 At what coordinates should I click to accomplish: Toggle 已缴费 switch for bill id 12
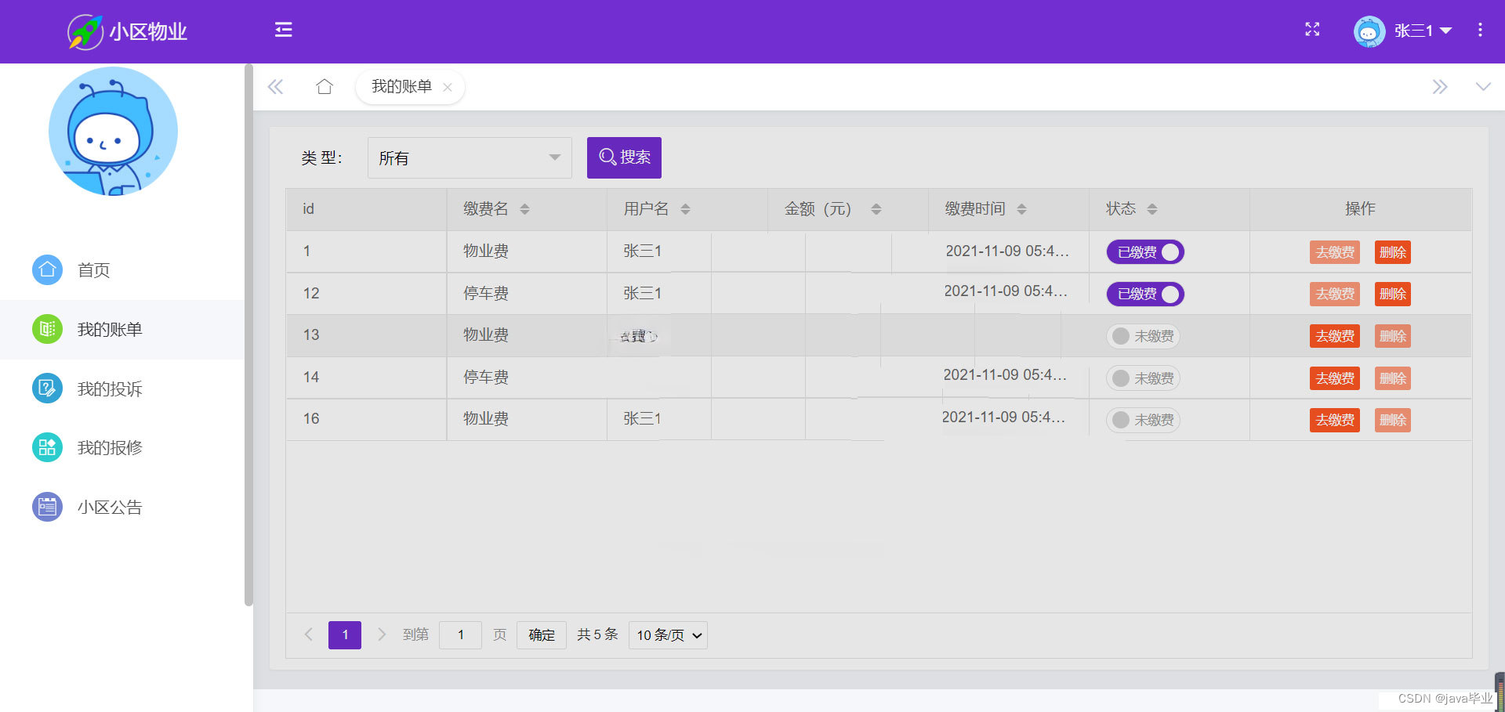1145,294
